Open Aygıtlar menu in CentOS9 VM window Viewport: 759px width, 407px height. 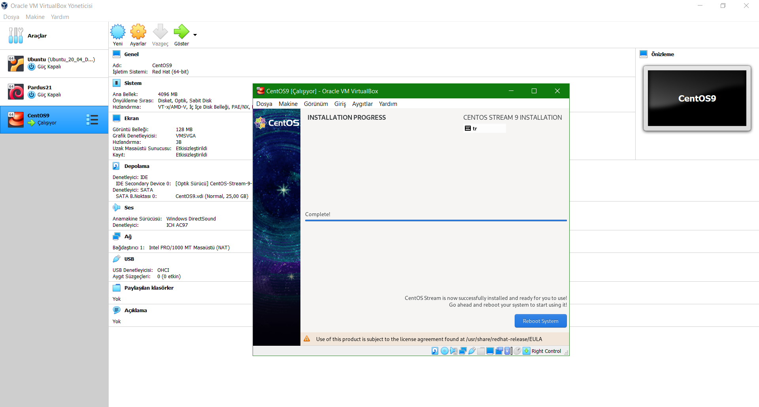click(x=363, y=104)
